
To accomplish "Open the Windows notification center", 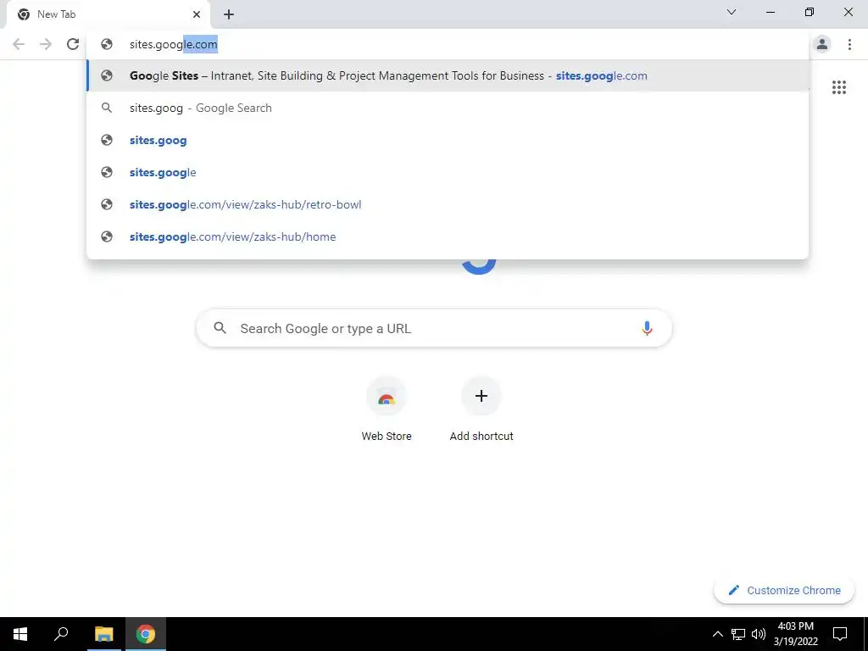I will click(840, 634).
